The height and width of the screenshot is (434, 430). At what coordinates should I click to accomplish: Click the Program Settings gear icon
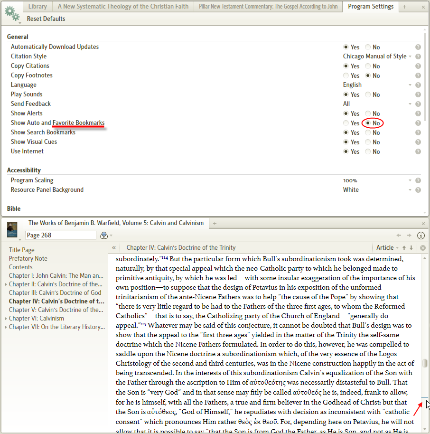(x=12, y=13)
